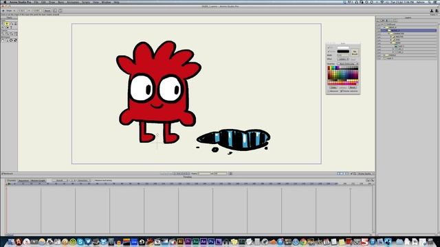The width and height of the screenshot is (440, 247).
Task: Open Adobe Premiere Pro from the Dock
Action: click(x=188, y=242)
